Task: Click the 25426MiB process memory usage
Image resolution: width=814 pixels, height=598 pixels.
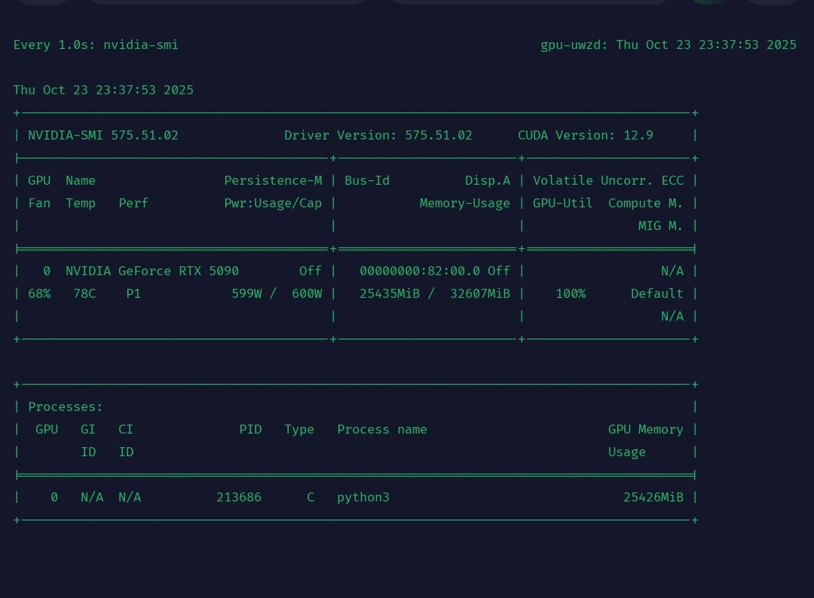Action: click(x=653, y=498)
